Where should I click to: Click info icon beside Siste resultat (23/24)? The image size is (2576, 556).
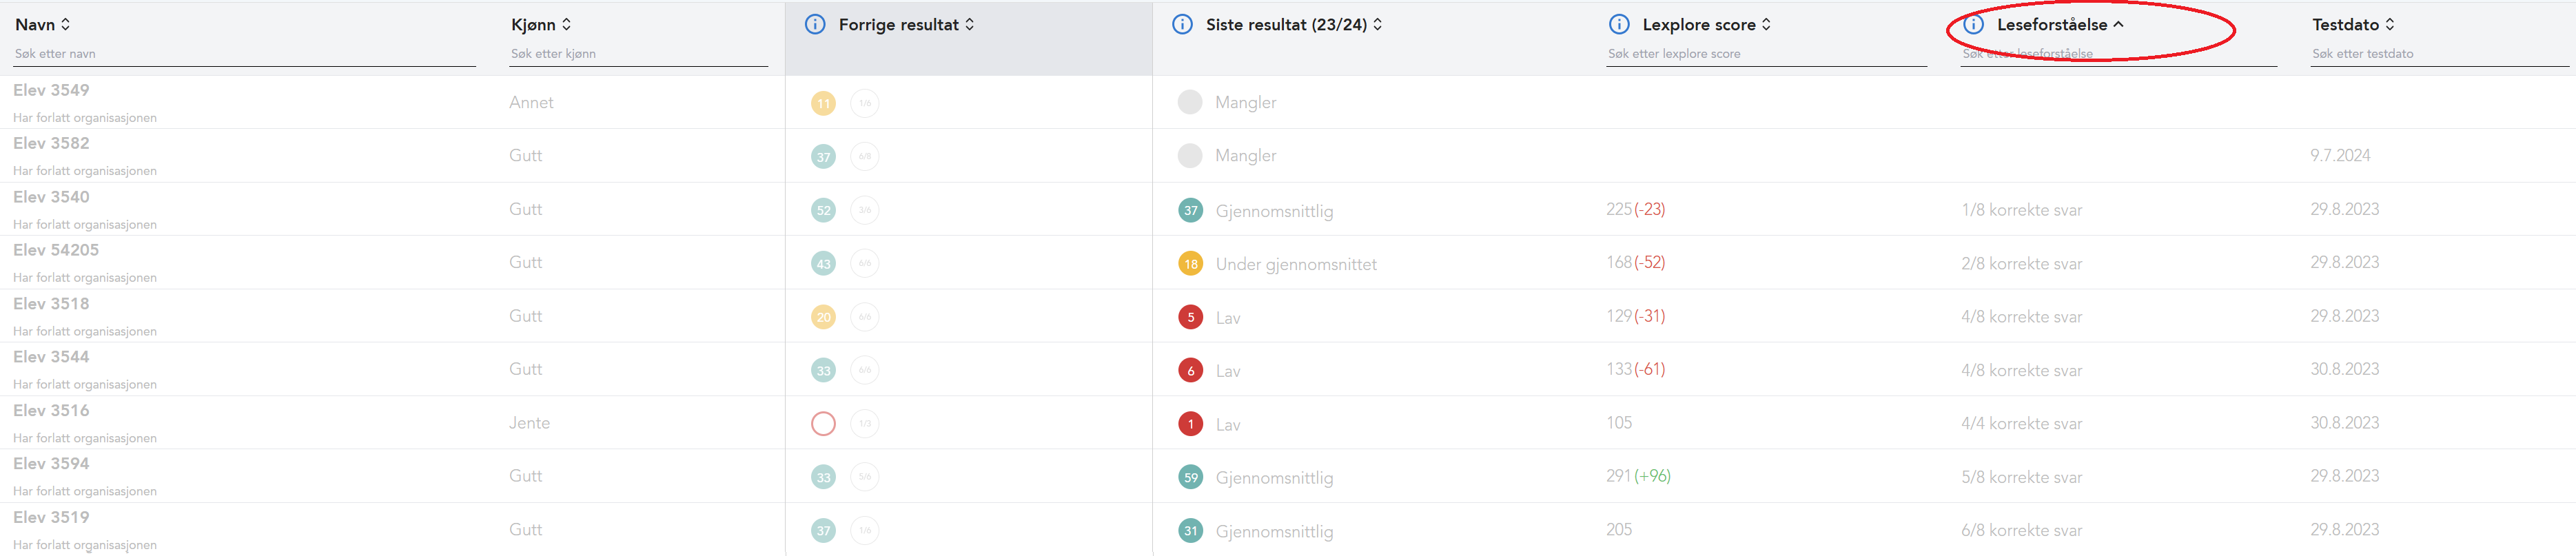[x=1182, y=24]
